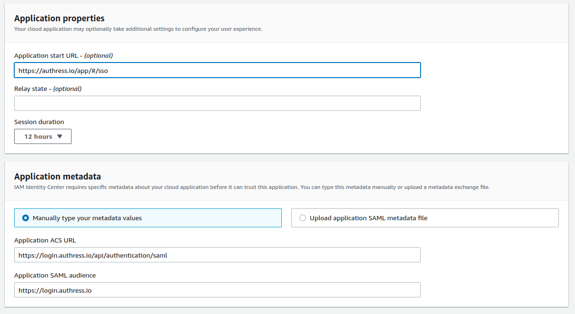
Task: Click the Application start URL input field
Action: [217, 70]
